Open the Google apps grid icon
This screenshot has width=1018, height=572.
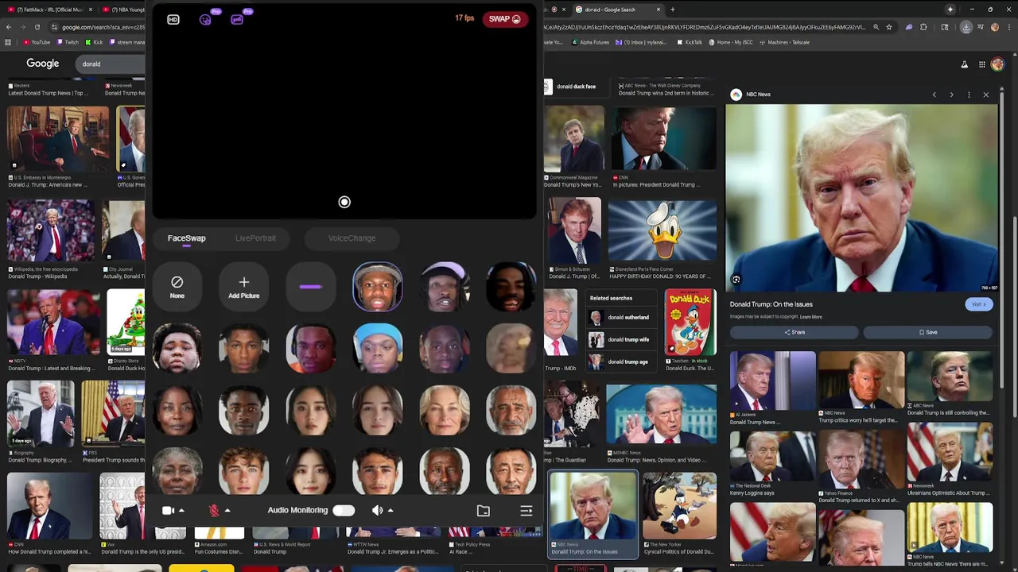tap(982, 64)
